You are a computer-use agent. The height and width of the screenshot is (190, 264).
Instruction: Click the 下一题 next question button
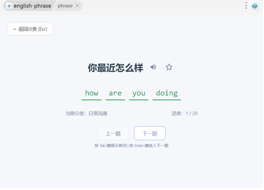click(150, 133)
